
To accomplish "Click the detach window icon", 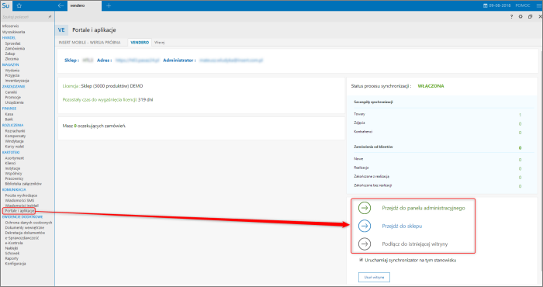I will (x=530, y=16).
